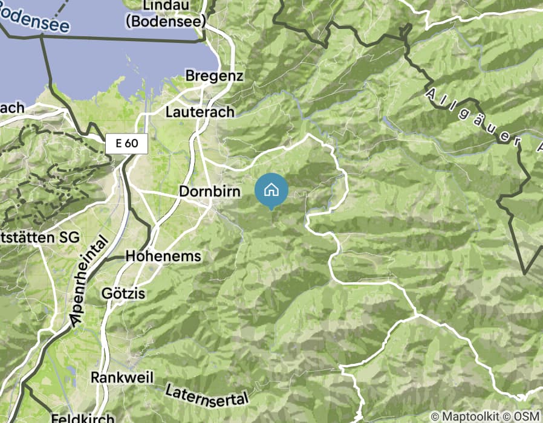Click the Bodensee lake label
The width and height of the screenshot is (543, 423).
pyautogui.click(x=34, y=18)
